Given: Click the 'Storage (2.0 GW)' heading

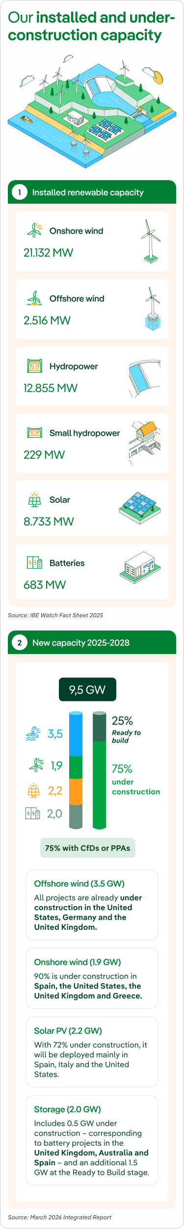Looking at the screenshot, I should pyautogui.click(x=67, y=1109).
